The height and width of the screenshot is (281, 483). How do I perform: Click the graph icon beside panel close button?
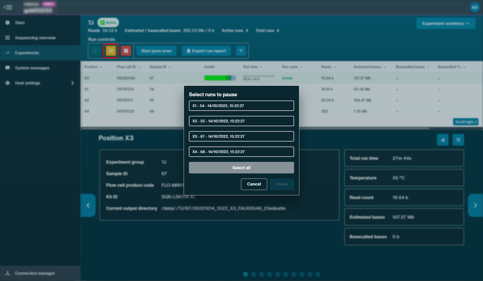442,140
